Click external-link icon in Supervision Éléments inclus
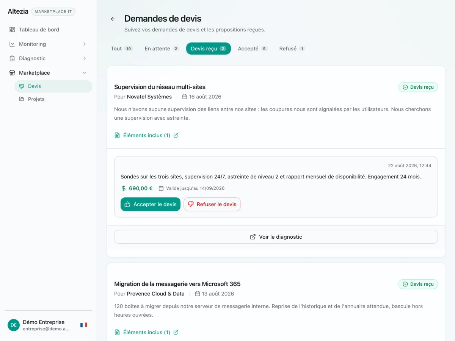This screenshot has width=455, height=341. (x=176, y=135)
